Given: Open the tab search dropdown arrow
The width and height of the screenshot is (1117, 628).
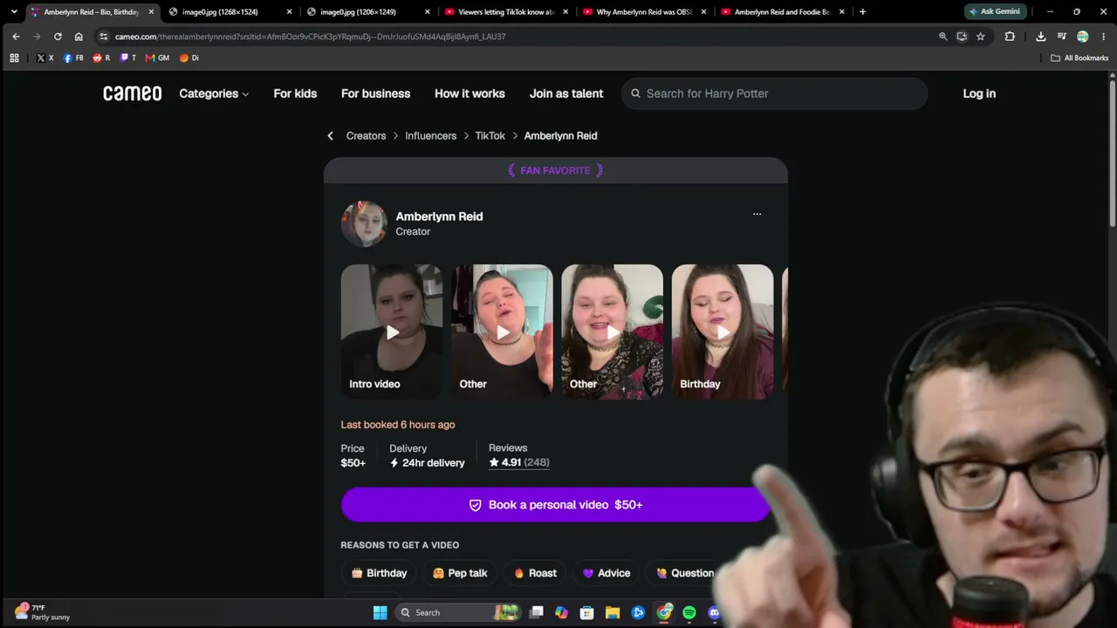Looking at the screenshot, I should (14, 11).
